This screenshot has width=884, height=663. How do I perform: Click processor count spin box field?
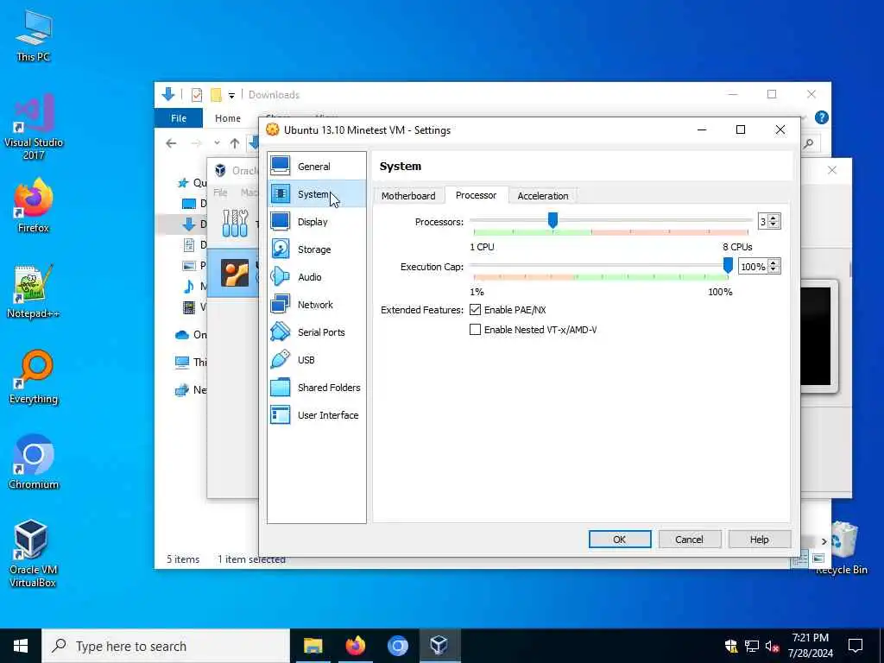click(763, 222)
